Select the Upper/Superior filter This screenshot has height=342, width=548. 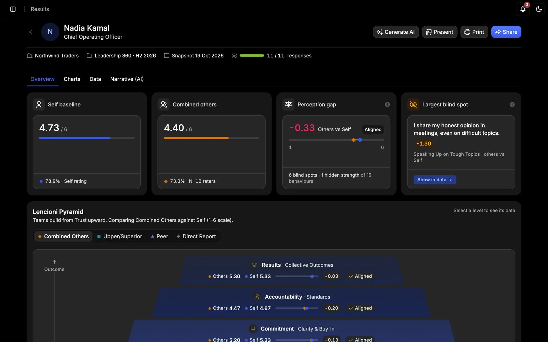[120, 236]
